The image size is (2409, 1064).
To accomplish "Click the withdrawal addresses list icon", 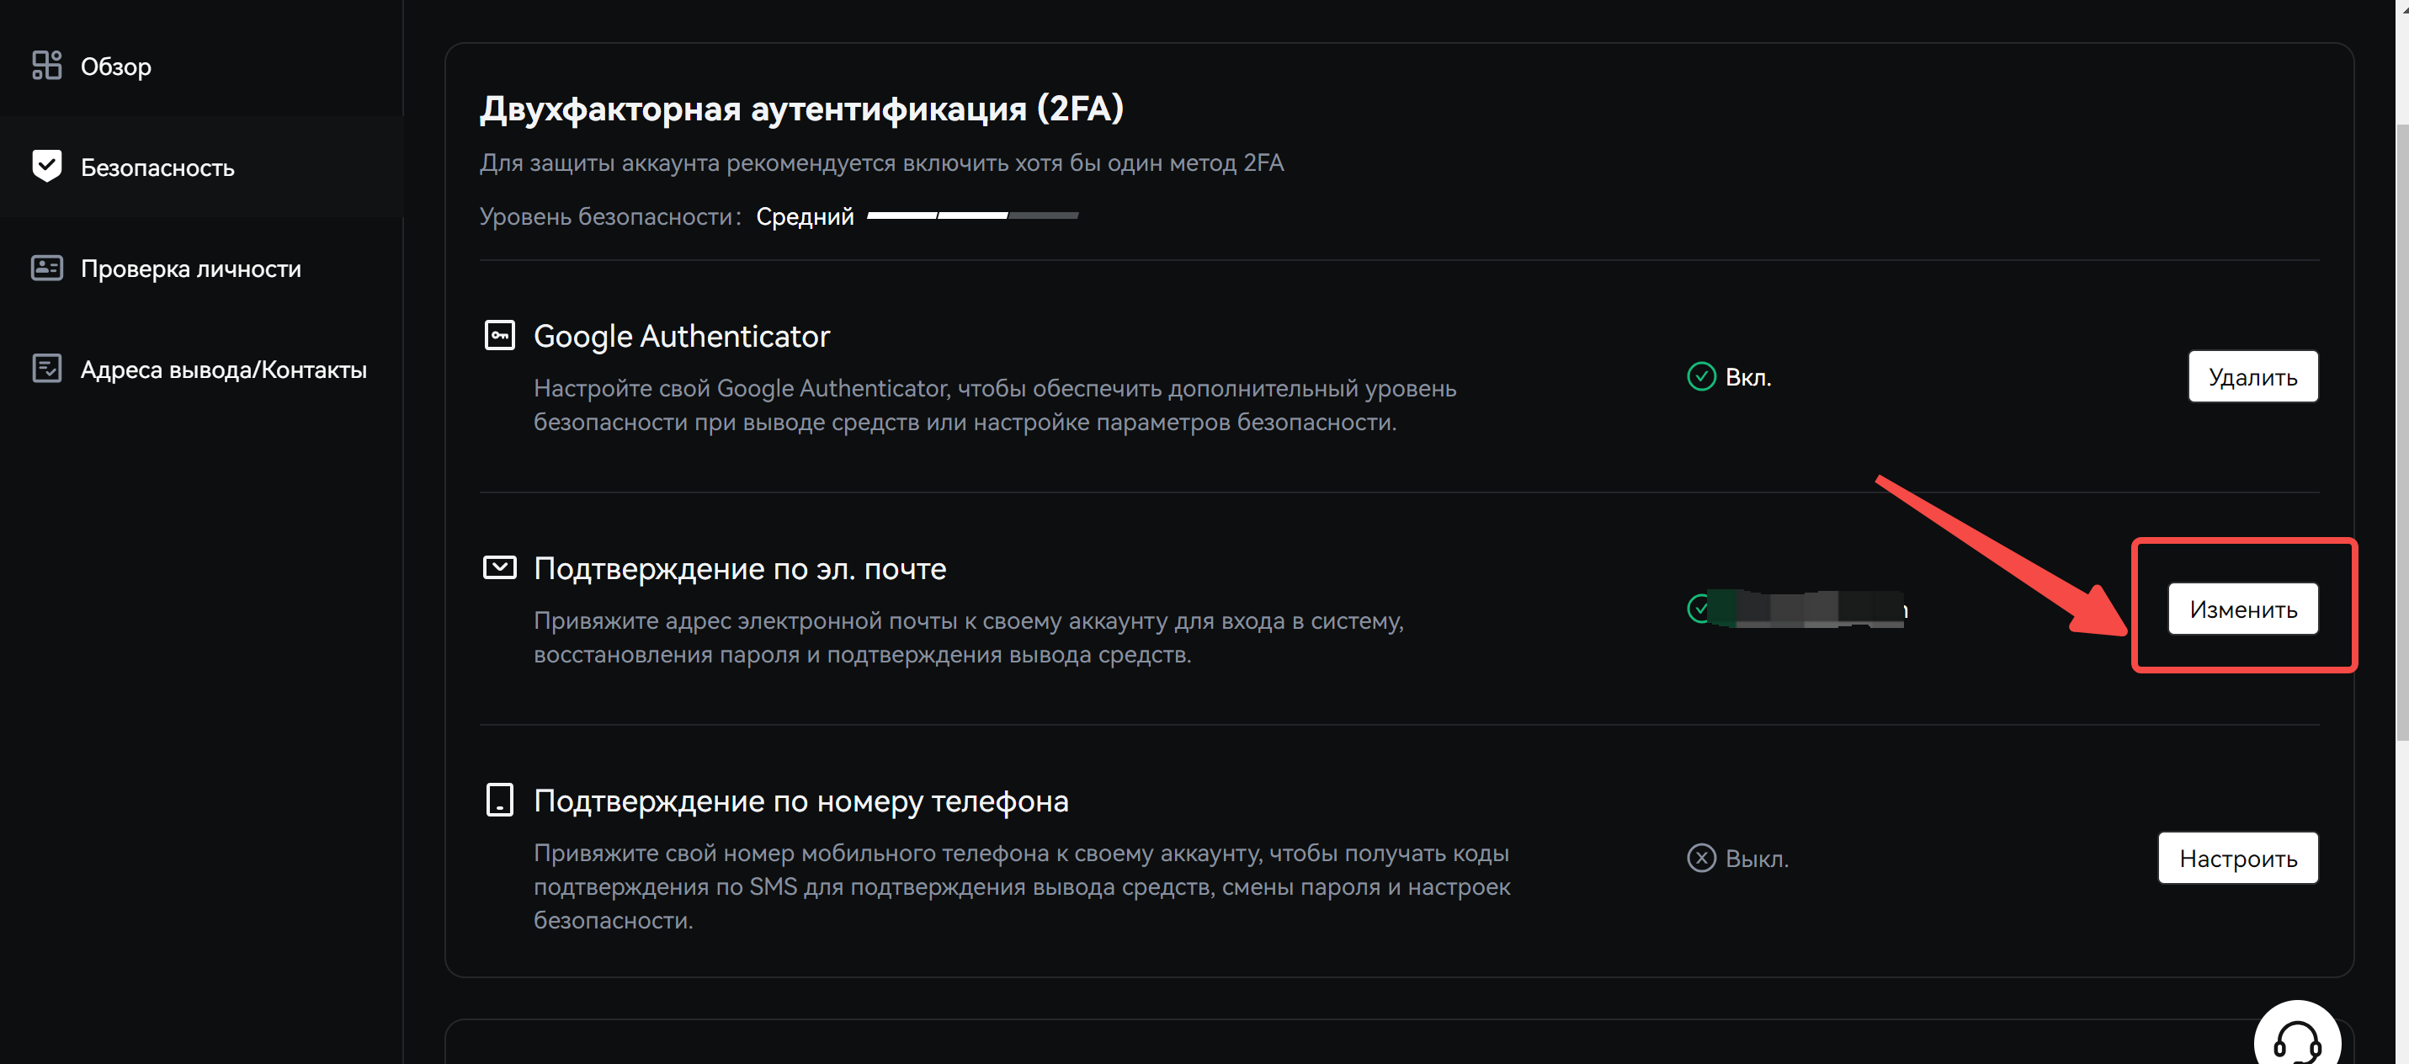I will coord(47,369).
